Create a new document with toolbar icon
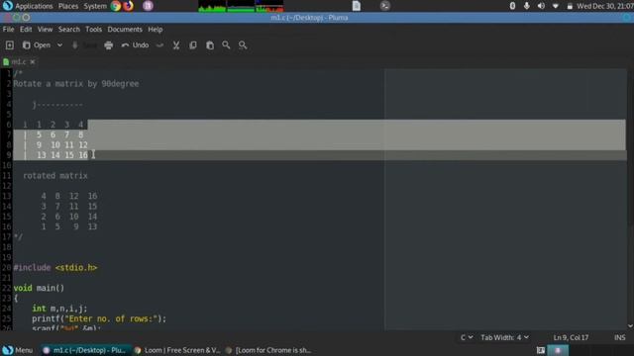The image size is (634, 356). point(10,45)
